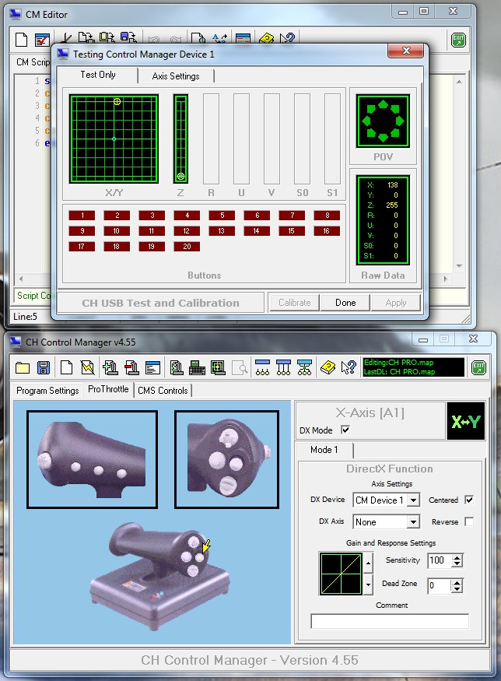The image size is (501, 681).
Task: Close the Testing Control Manager Device 1 dialog
Action: point(405,51)
